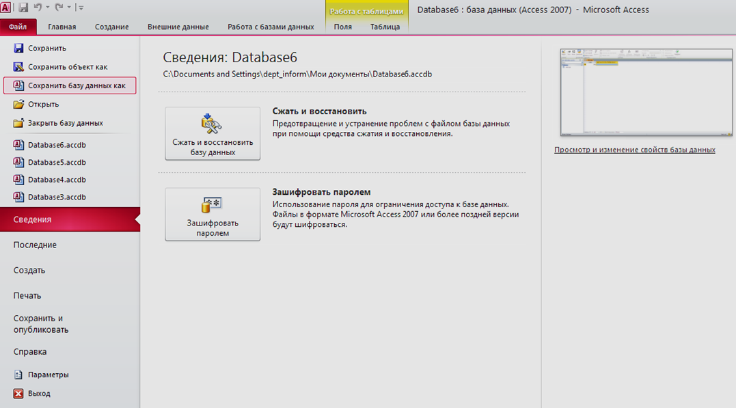Open recent file Database6.accdb
The height and width of the screenshot is (408, 736).
[x=56, y=145]
